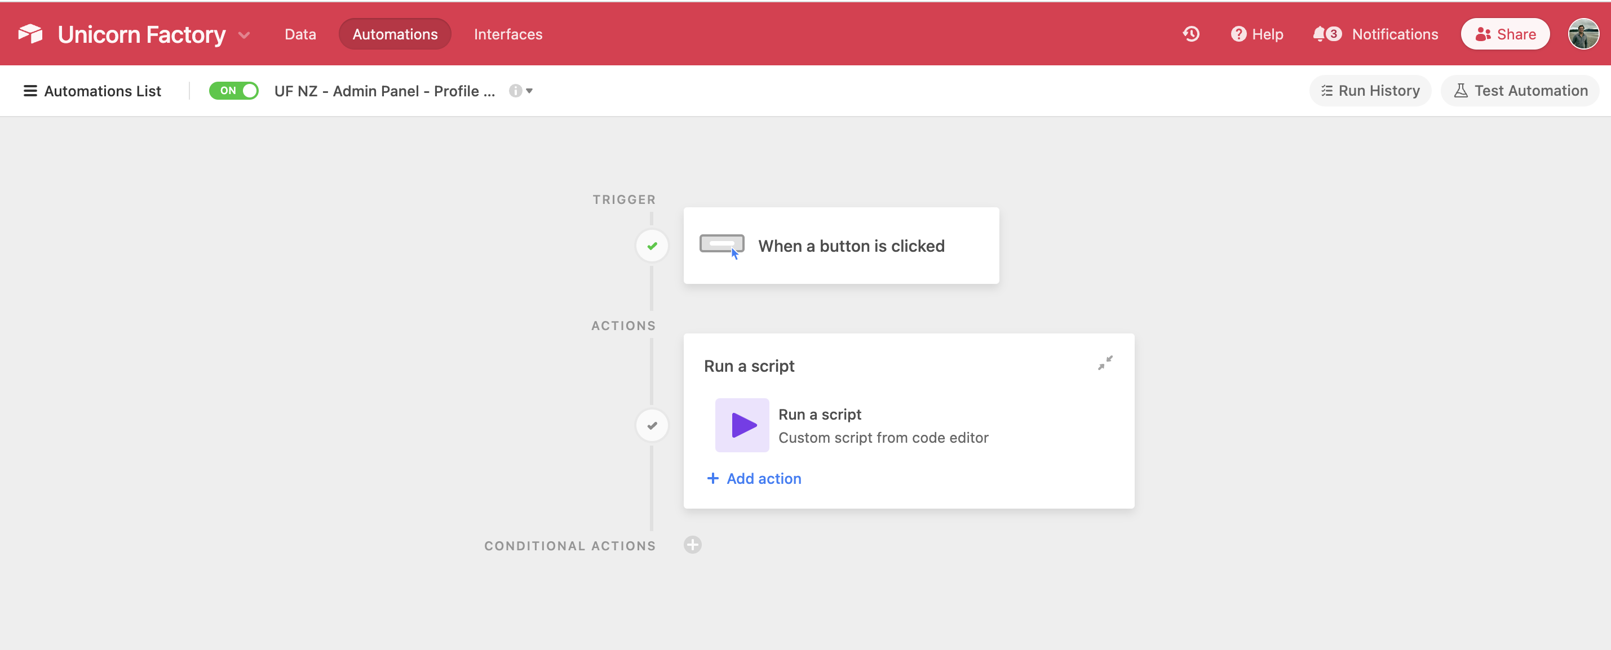Open the workspace dropdown next to Unicorn Factory

[244, 35]
